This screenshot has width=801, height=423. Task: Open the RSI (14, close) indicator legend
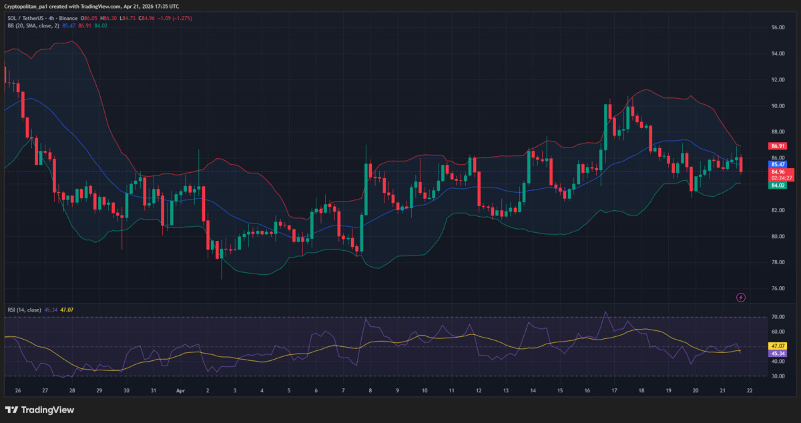[24, 309]
